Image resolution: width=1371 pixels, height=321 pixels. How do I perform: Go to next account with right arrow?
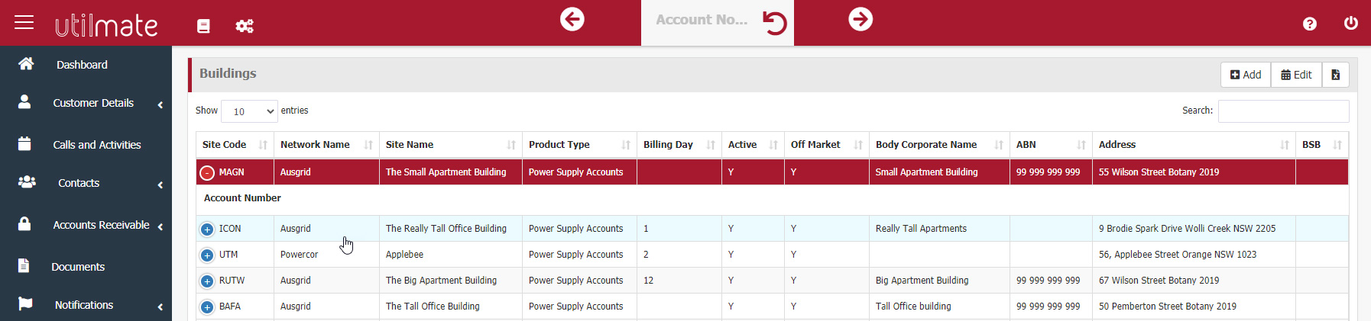pos(861,19)
